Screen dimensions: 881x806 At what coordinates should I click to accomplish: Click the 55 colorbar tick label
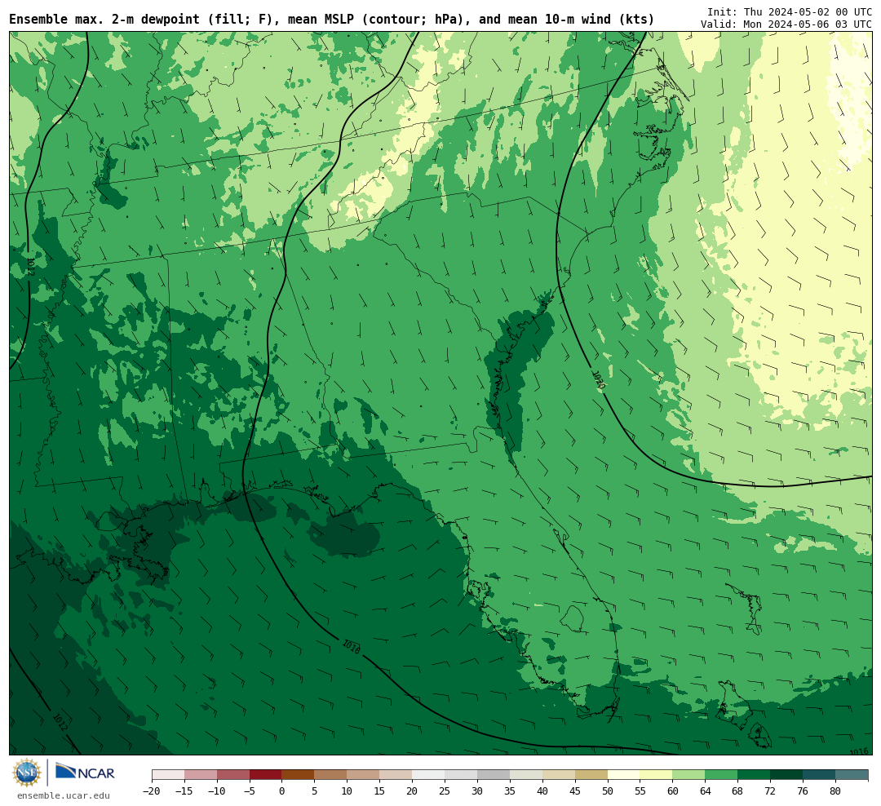[640, 791]
